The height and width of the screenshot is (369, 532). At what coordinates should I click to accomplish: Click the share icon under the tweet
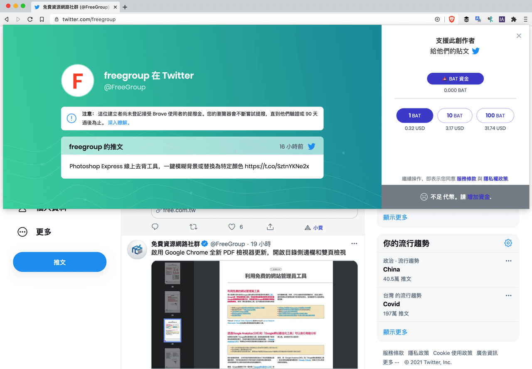click(270, 227)
